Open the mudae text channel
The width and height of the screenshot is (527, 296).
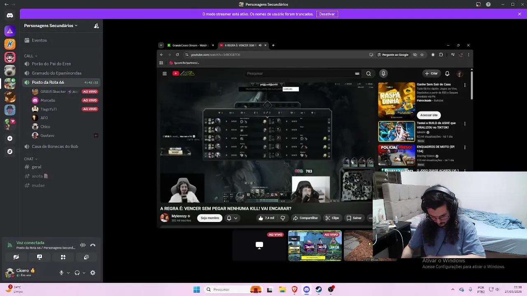(62, 185)
